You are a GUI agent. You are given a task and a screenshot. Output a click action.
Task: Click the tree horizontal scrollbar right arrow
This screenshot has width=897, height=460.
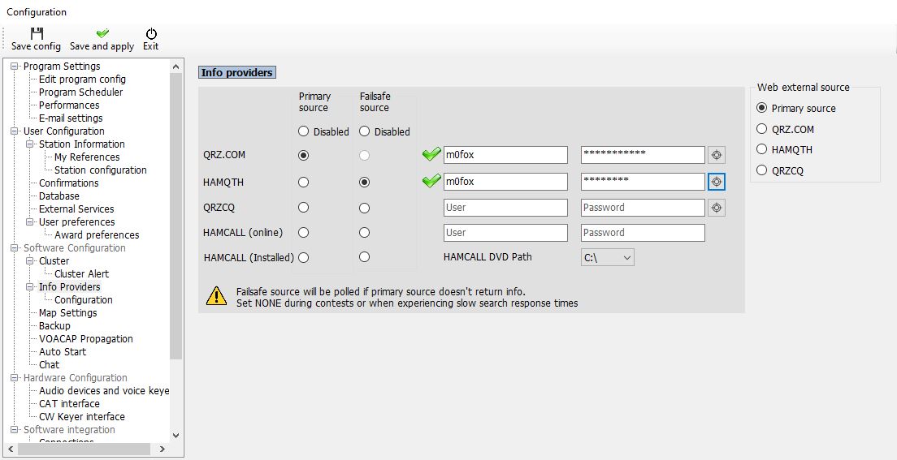162,449
